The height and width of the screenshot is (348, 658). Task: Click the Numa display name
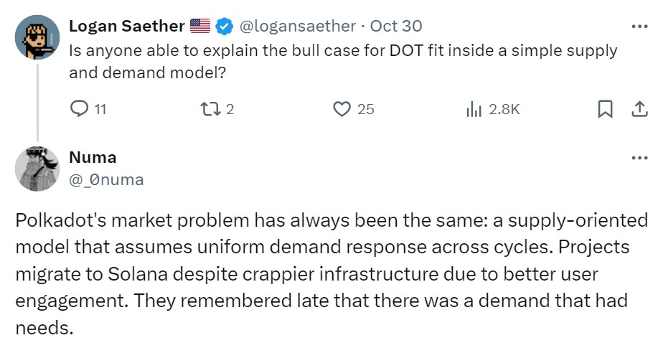tap(93, 157)
